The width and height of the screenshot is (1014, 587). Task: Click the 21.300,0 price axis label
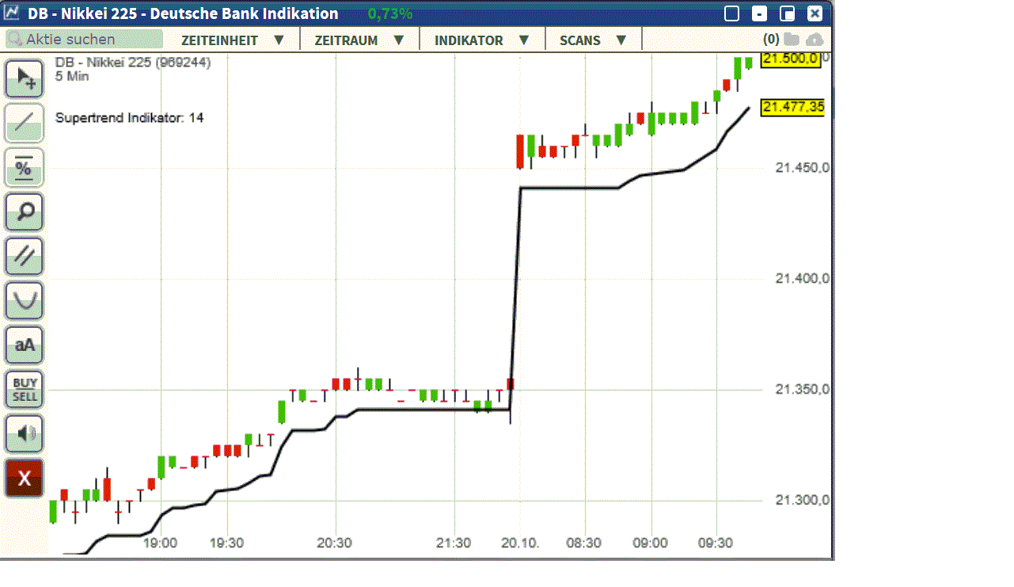803,501
